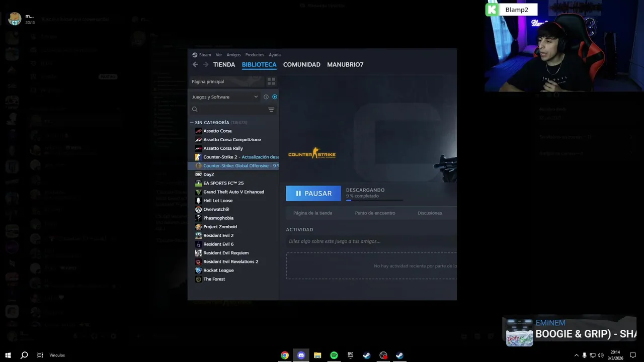This screenshot has height=362, width=644.
Task: Open the collections grid view icon
Action: pos(271,81)
